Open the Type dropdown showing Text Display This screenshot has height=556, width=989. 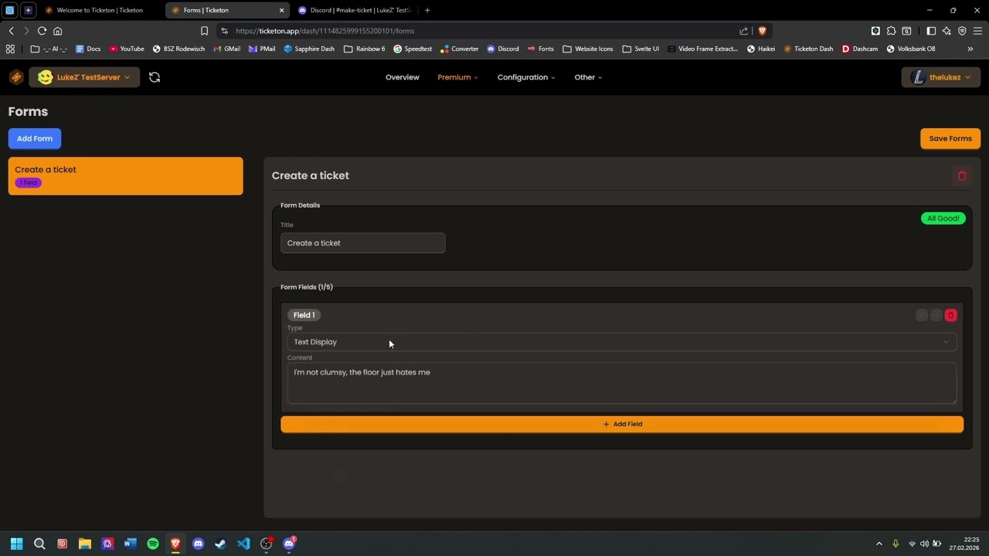pos(622,342)
